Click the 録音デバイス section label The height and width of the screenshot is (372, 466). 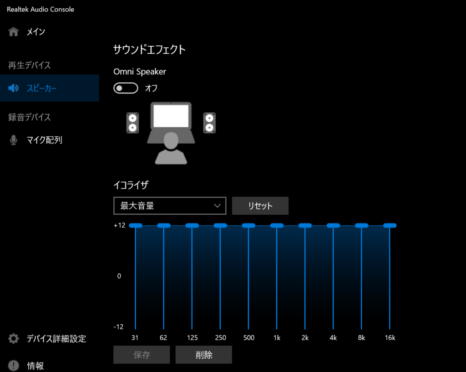(x=29, y=117)
